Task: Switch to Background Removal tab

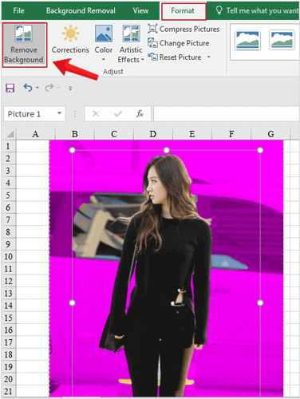Action: pos(81,10)
